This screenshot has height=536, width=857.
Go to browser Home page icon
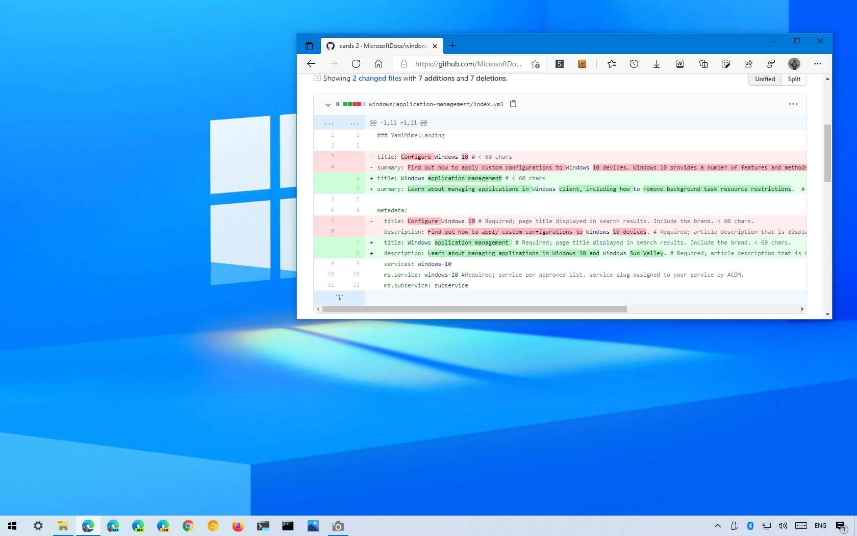pos(379,64)
